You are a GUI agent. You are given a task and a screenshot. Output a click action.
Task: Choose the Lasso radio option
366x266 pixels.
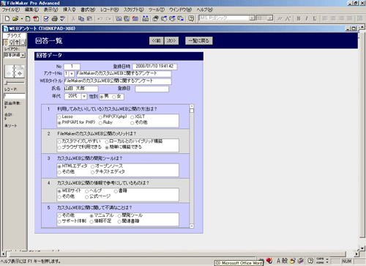click(x=59, y=117)
